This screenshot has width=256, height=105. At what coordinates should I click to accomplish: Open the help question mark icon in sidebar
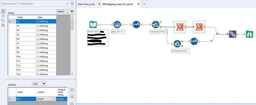(x=3, y=25)
